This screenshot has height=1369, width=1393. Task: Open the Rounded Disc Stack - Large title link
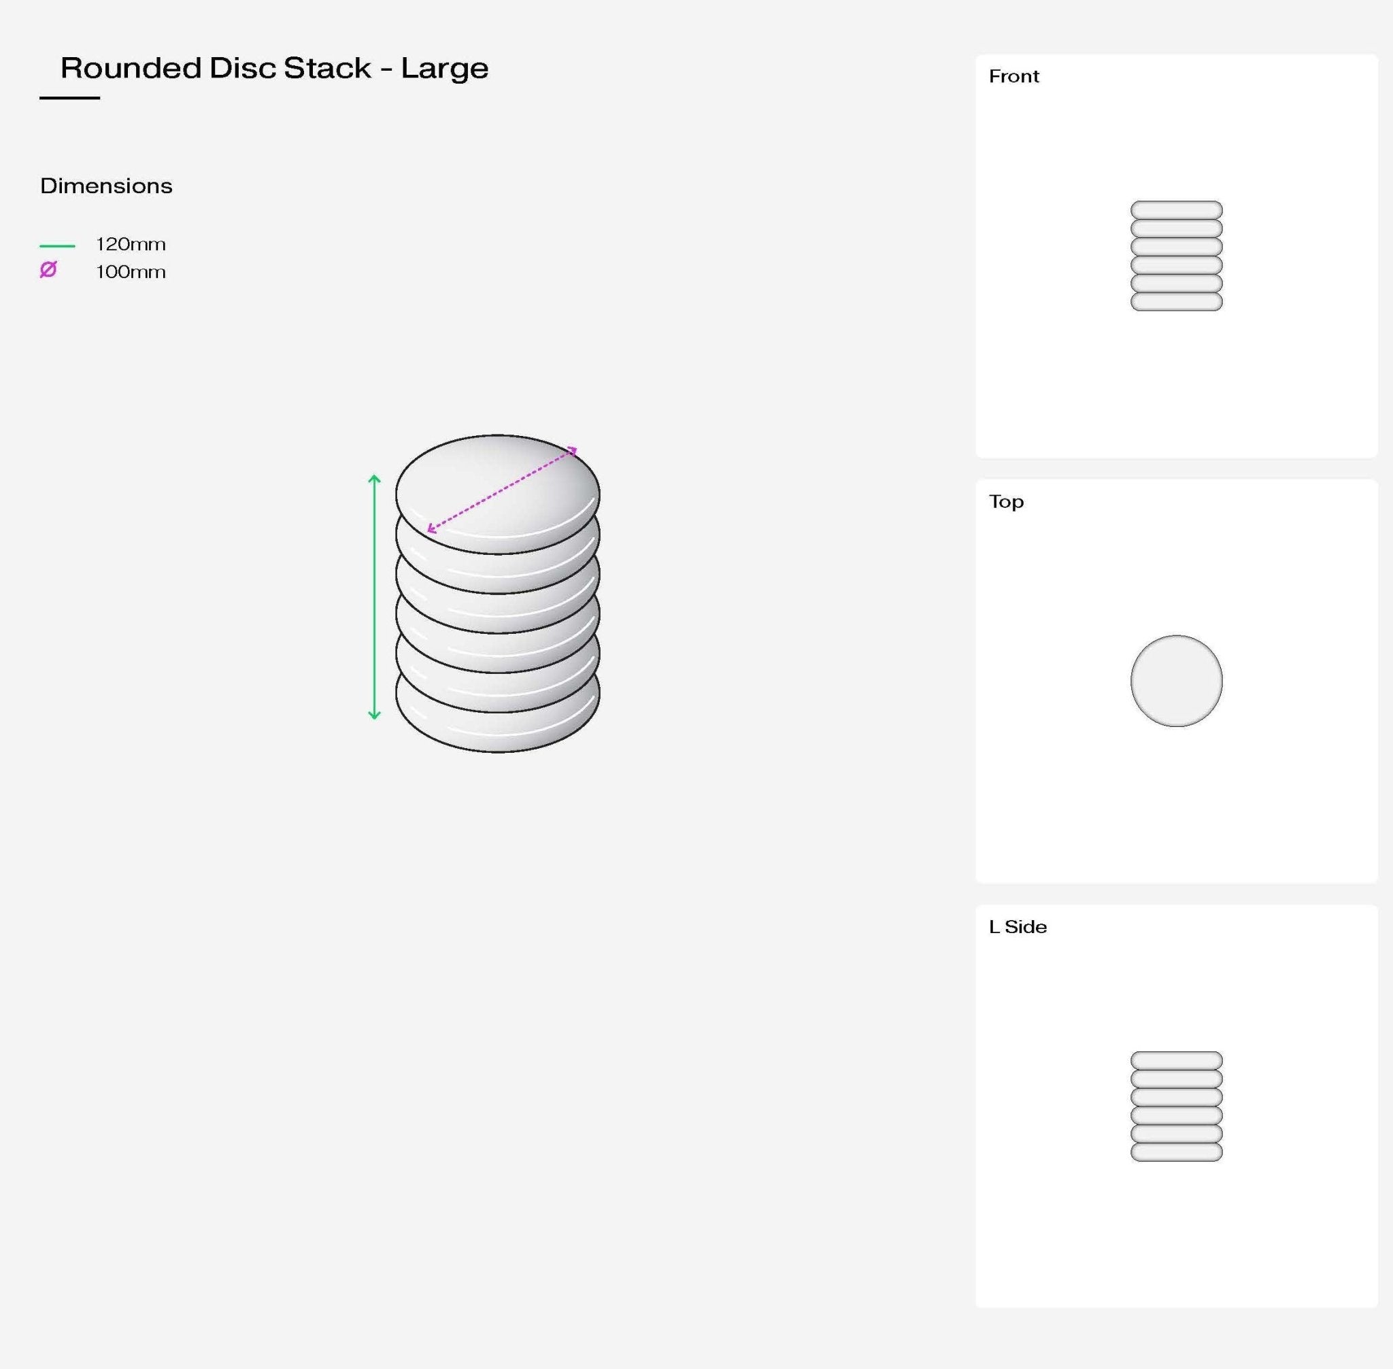(274, 68)
